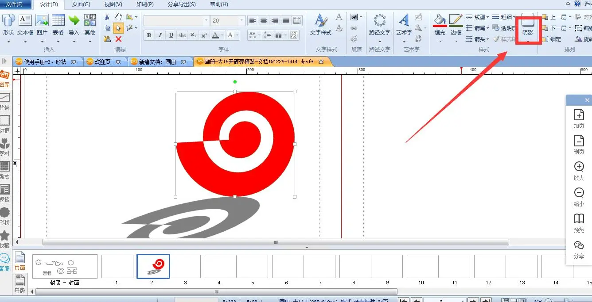The image size is (592, 302).
Task: Click the 透明度 transparency button
Action: 504,28
